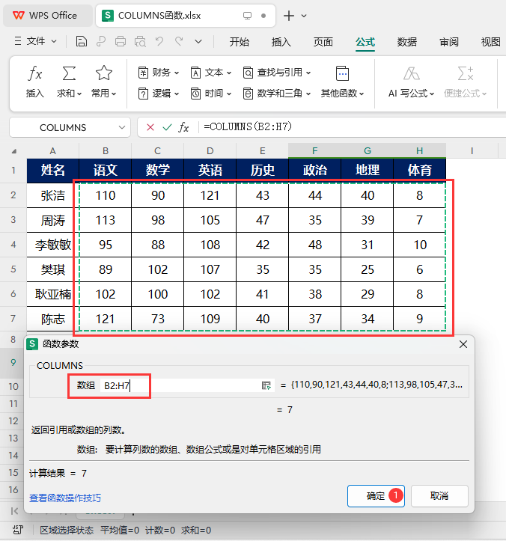Click the Redo arrow icon
Viewport: 506px width, 541px height.
pos(179,42)
